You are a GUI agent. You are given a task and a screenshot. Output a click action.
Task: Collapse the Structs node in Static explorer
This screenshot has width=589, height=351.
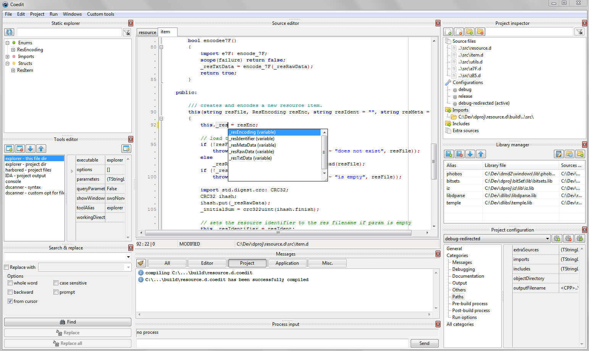click(7, 63)
